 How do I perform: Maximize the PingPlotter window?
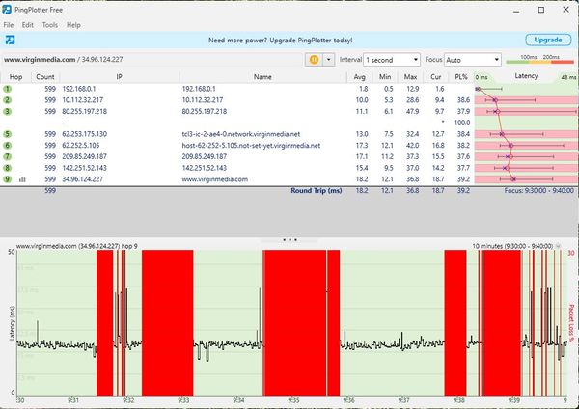(x=541, y=10)
